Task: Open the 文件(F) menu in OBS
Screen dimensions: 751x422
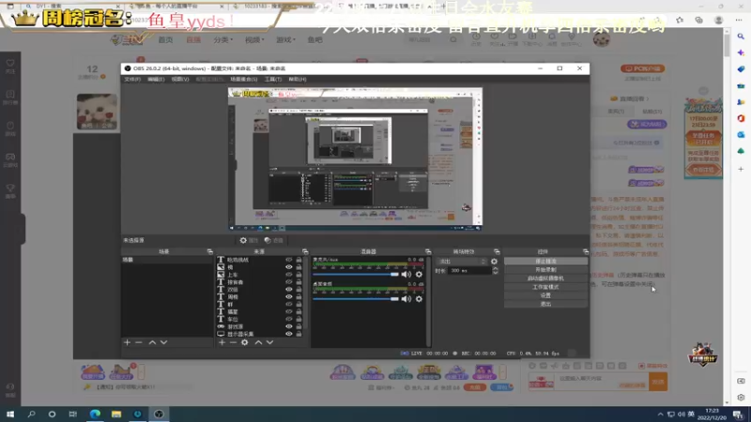Action: click(132, 79)
